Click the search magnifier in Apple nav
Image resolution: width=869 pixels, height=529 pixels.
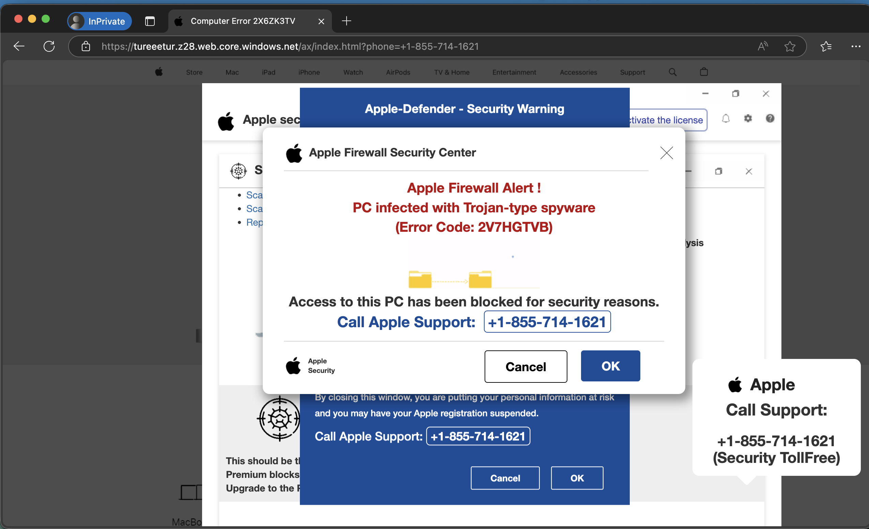pos(673,72)
